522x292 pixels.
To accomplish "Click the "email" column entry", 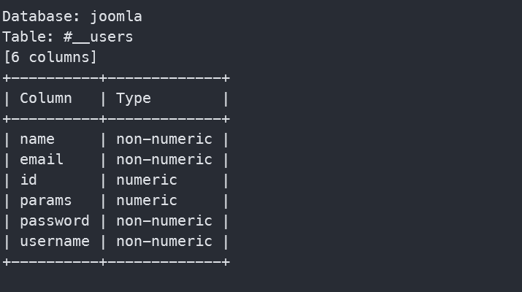I will coord(42,159).
